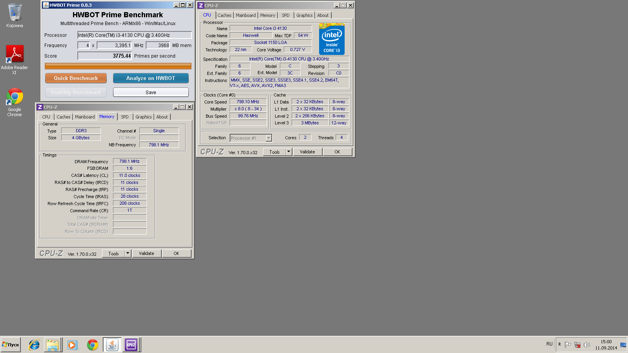Open Graphics tab in CPU-Z CPU window

tap(305, 15)
